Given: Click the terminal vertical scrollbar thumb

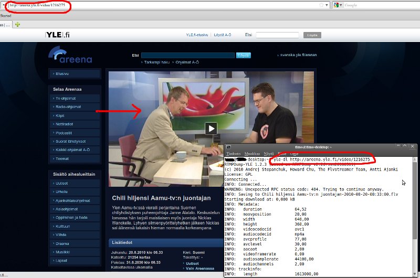Looking at the screenshot, I should (x=415, y=201).
